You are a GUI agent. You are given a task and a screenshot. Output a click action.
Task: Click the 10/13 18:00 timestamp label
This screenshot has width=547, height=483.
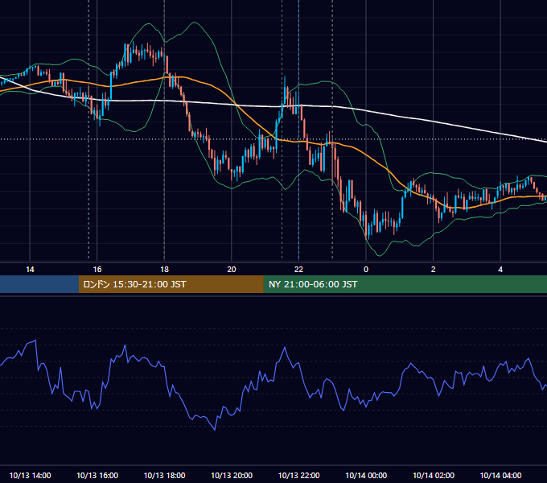[164, 475]
